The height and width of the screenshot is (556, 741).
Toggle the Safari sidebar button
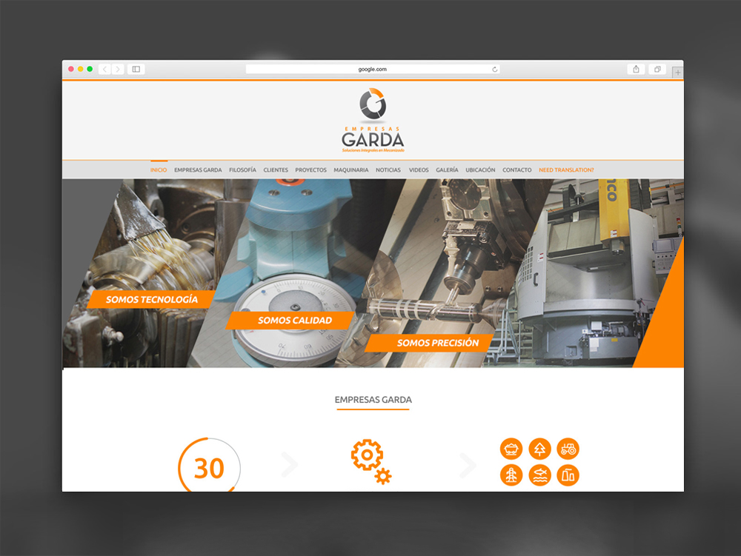tap(136, 70)
